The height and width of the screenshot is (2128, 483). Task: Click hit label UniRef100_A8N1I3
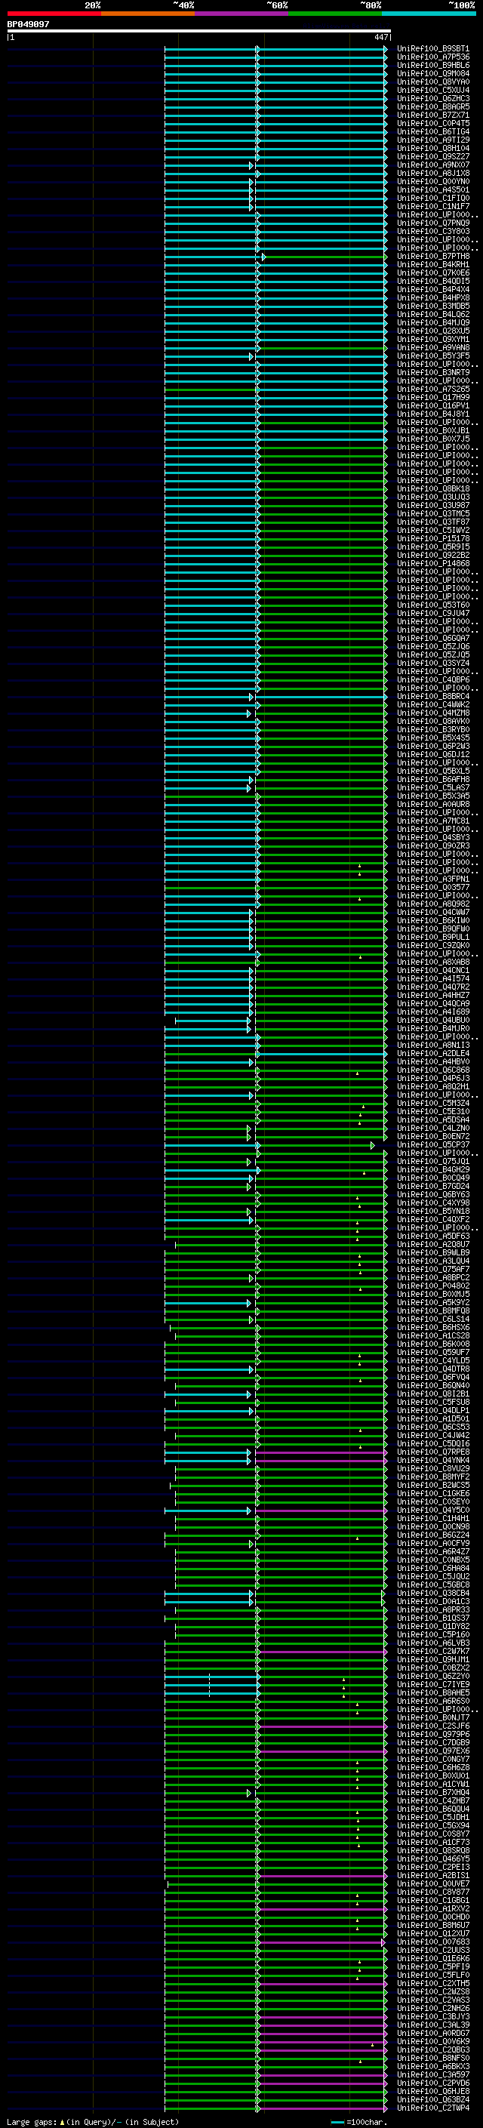(x=433, y=1045)
